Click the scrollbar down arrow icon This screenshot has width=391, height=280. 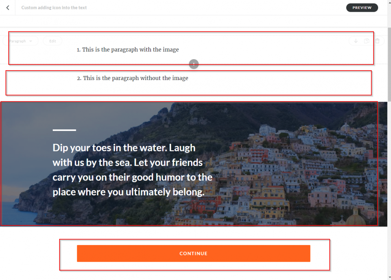coord(388,277)
